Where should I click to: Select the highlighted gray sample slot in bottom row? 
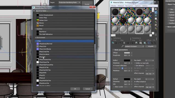[139, 29]
